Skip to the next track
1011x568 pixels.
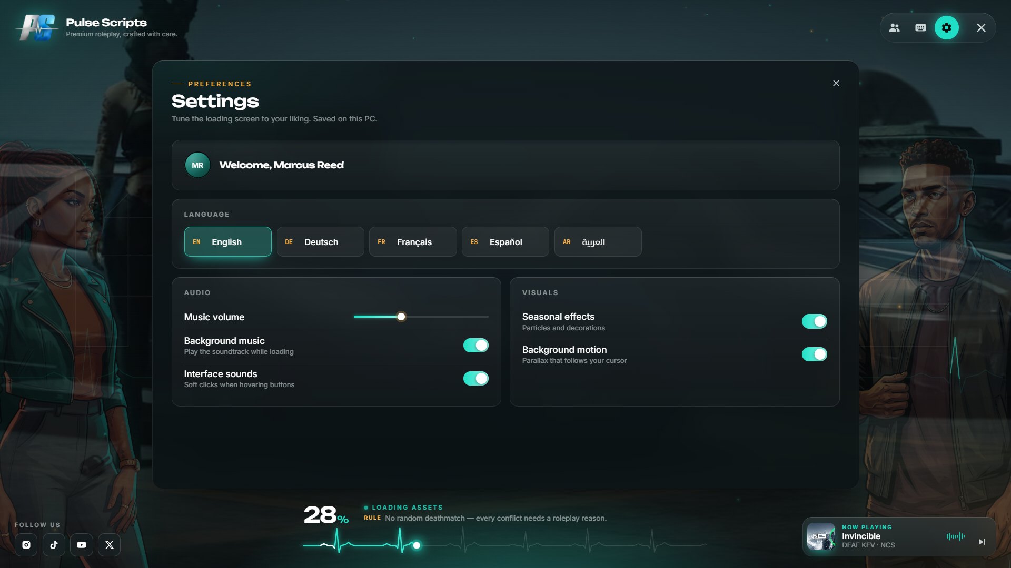tap(982, 542)
